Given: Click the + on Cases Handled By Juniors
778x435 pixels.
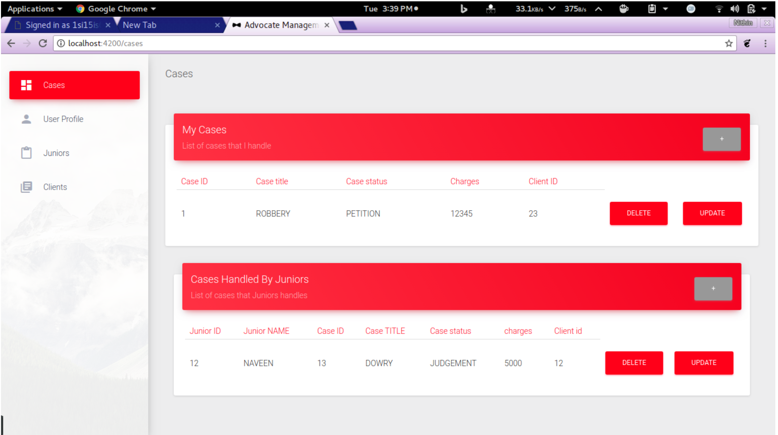Looking at the screenshot, I should point(713,288).
